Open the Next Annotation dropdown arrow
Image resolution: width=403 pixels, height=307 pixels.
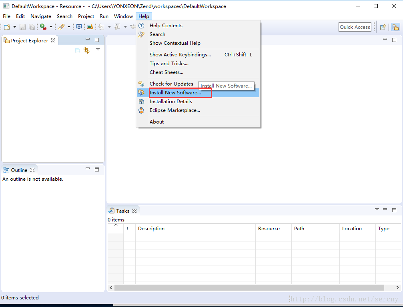109,27
